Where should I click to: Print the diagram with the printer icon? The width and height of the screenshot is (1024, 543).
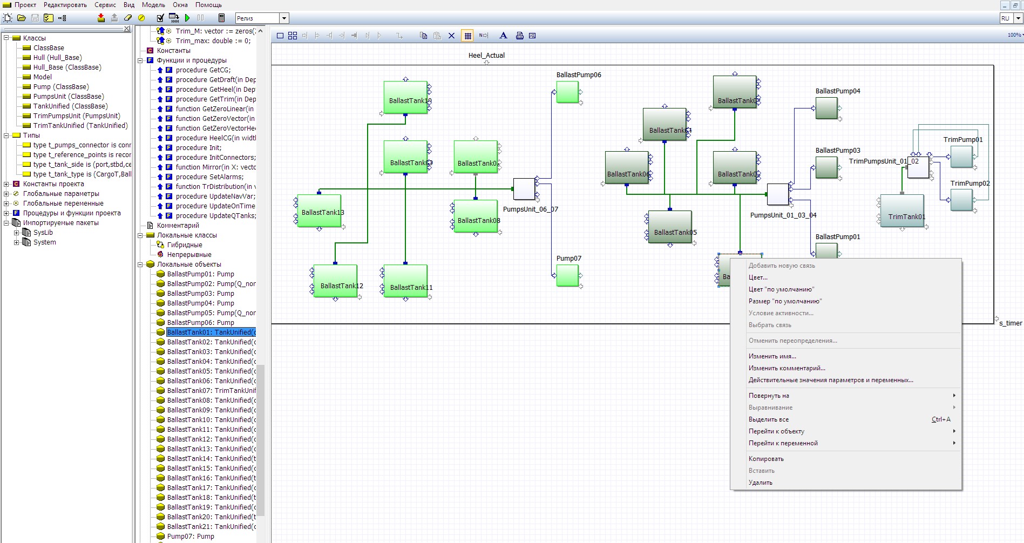pyautogui.click(x=519, y=36)
